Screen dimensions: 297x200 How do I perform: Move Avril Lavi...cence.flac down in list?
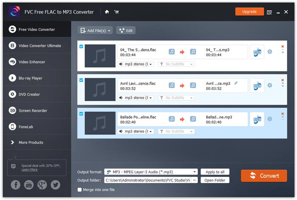(283, 86)
